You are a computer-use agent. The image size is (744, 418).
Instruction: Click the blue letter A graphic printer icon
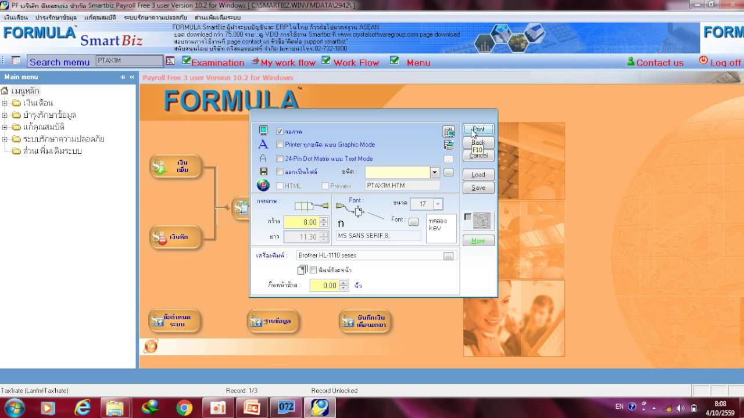tap(263, 145)
